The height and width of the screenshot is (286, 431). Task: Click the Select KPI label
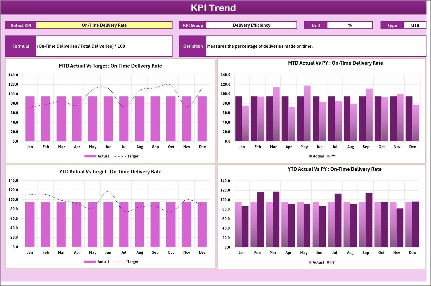20,25
